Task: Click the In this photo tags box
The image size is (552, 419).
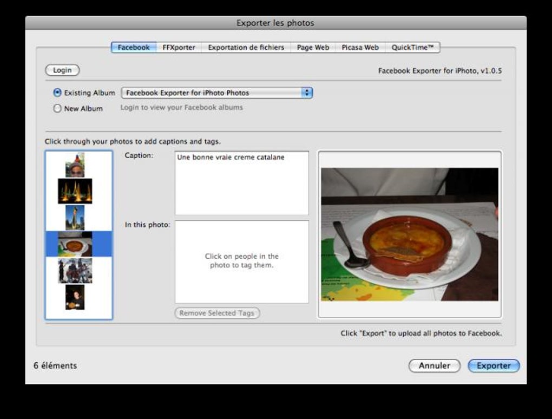Action: (242, 261)
